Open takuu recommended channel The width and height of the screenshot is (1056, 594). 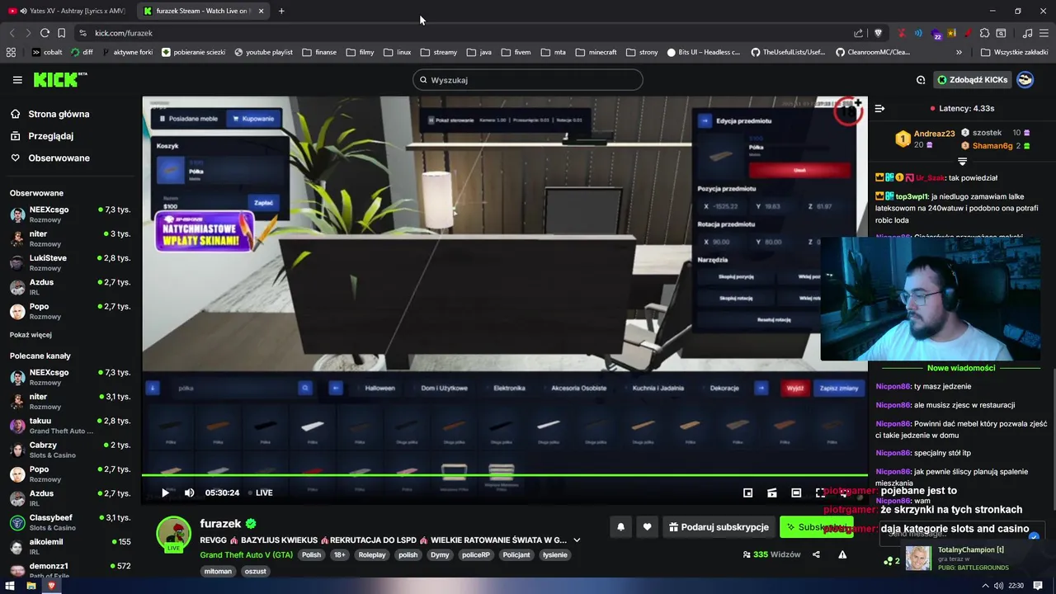point(70,426)
